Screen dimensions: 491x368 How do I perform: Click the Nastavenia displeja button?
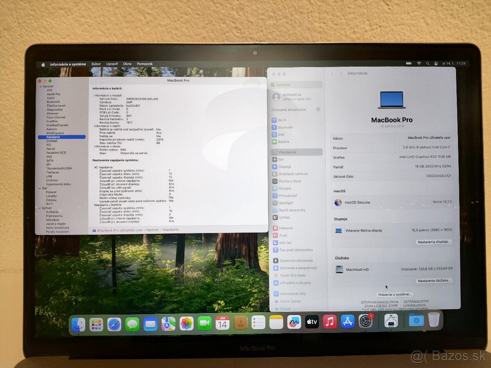click(x=434, y=242)
